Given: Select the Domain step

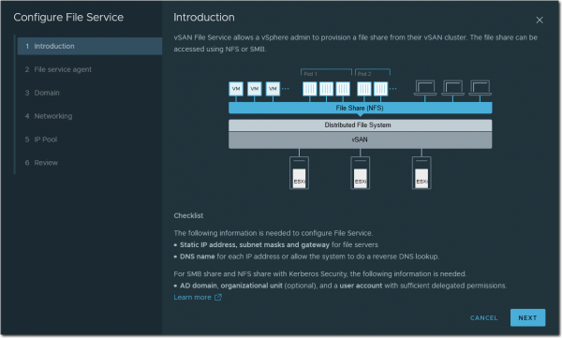Looking at the screenshot, I should click(x=90, y=93).
